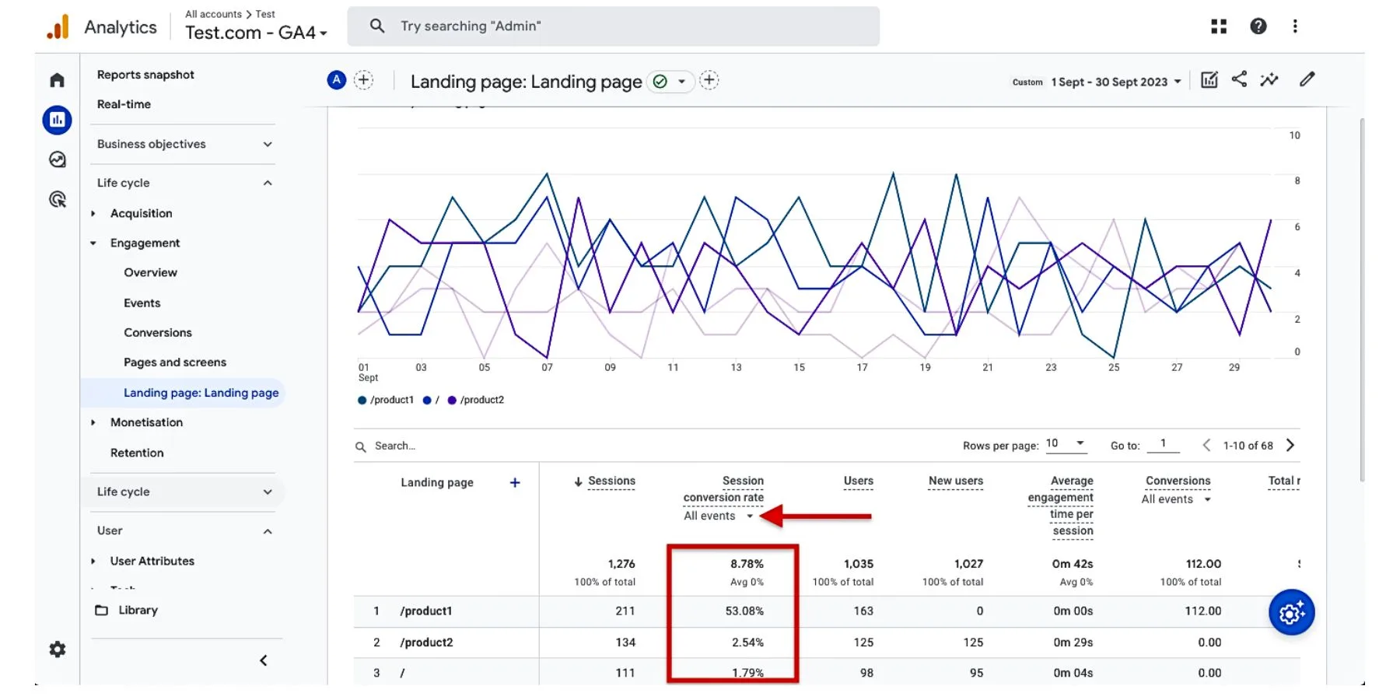Edit the report using the pencil icon

tap(1307, 79)
